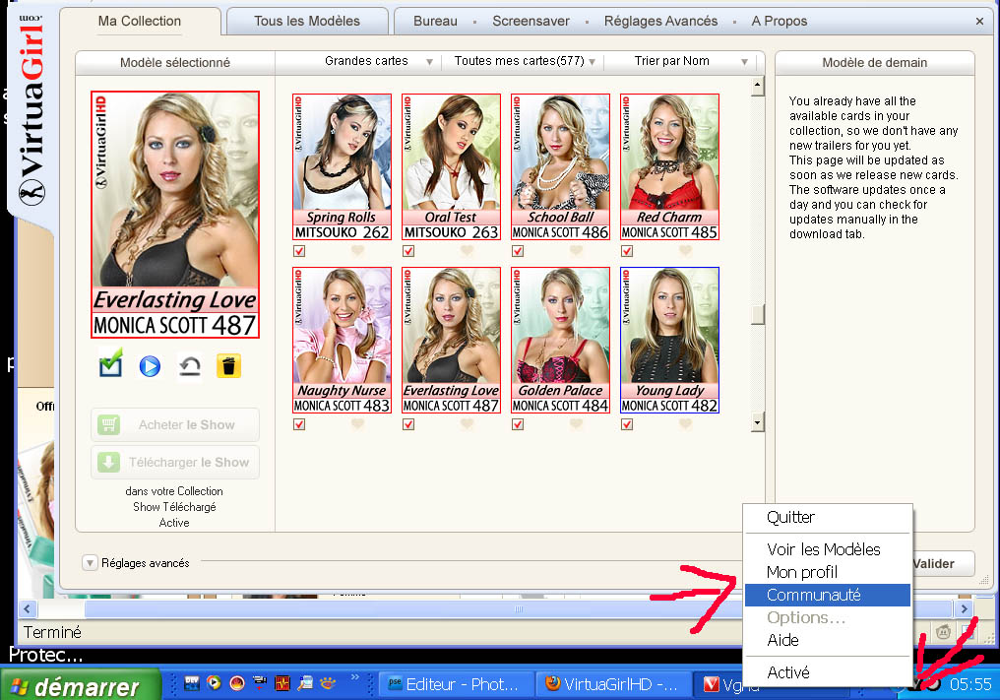Click the revert arrow icon beside the trash
This screenshot has height=700, width=1000.
pos(189,366)
